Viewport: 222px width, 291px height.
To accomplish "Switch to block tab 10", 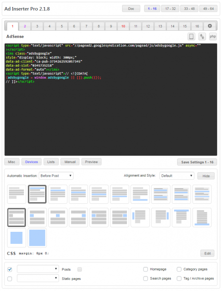I will point(123,26).
